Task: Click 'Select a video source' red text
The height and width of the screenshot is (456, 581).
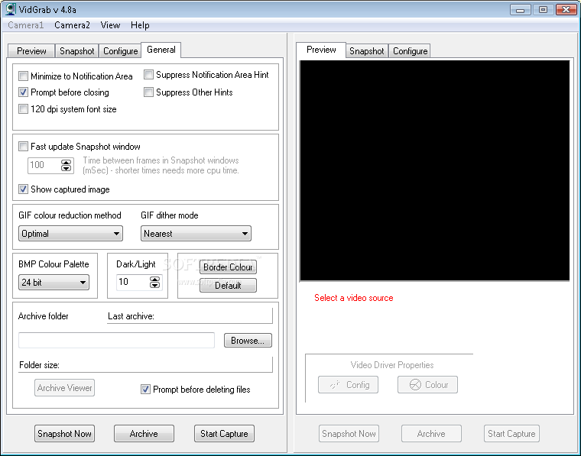Action: [353, 298]
